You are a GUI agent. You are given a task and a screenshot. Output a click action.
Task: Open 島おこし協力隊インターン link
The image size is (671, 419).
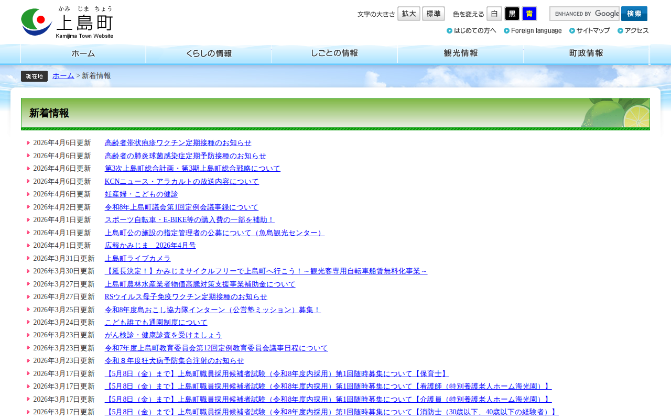(213, 310)
